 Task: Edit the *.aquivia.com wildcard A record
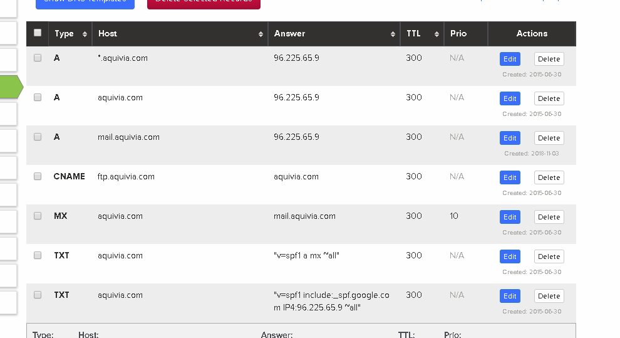[x=510, y=59]
